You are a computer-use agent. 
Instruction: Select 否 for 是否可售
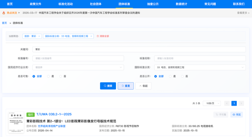pyautogui.click(x=60, y=76)
